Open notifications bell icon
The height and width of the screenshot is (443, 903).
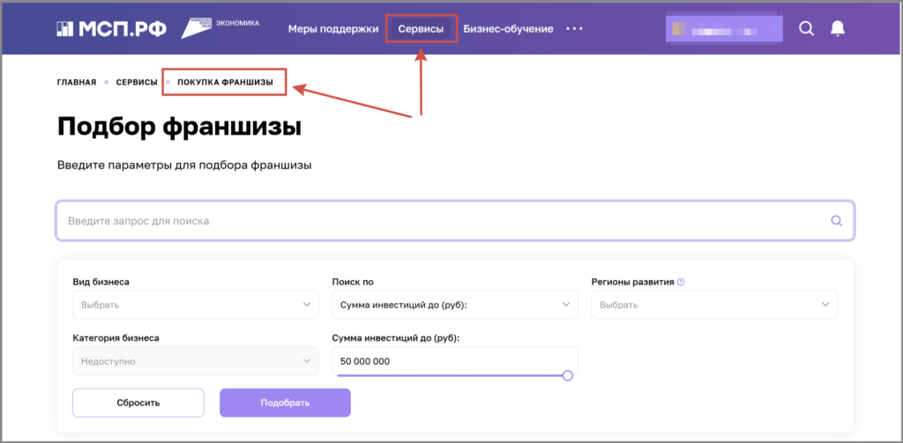(838, 28)
